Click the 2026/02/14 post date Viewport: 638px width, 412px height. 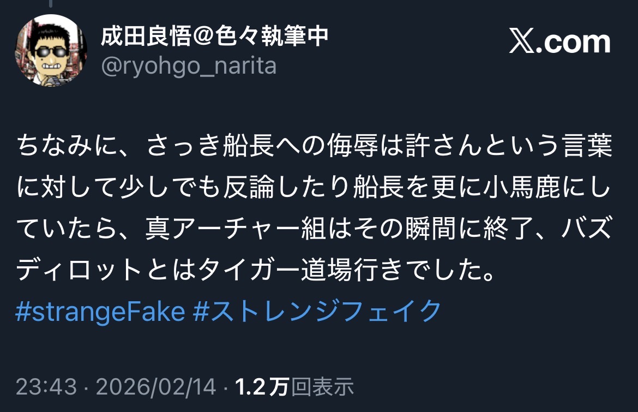(x=156, y=386)
